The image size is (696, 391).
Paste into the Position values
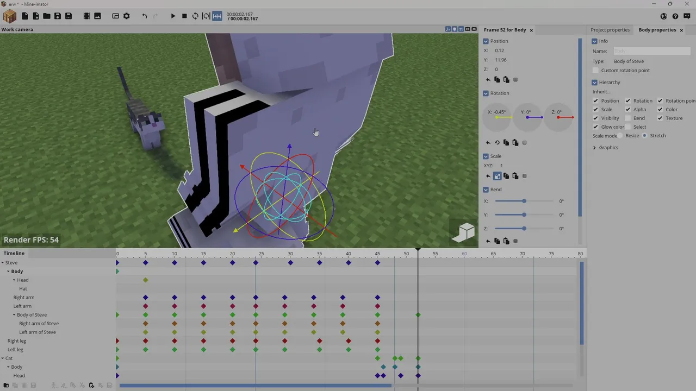pos(506,80)
